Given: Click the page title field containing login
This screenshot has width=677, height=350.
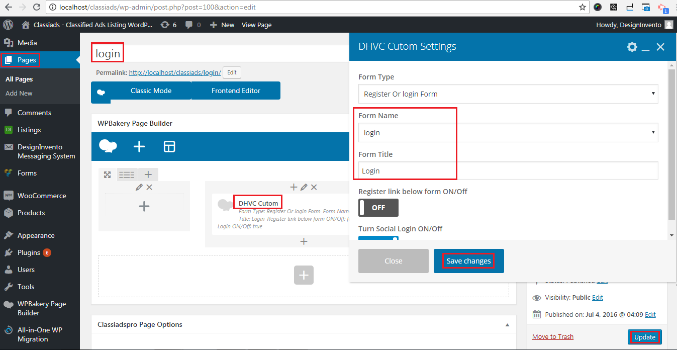Looking at the screenshot, I should 220,53.
